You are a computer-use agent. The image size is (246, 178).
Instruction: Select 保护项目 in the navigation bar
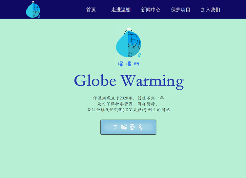[x=180, y=10]
